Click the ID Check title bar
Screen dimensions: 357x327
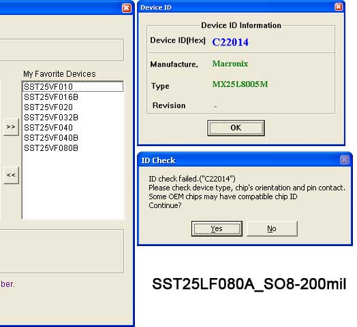tap(239, 160)
